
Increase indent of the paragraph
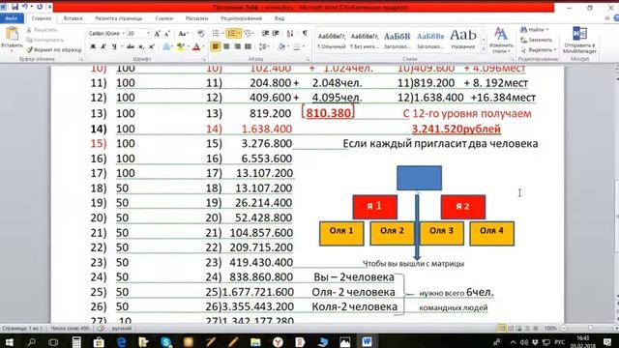pyautogui.click(x=276, y=34)
